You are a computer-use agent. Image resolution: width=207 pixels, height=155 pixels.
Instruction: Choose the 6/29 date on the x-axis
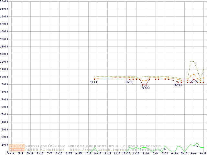click(x=203, y=154)
